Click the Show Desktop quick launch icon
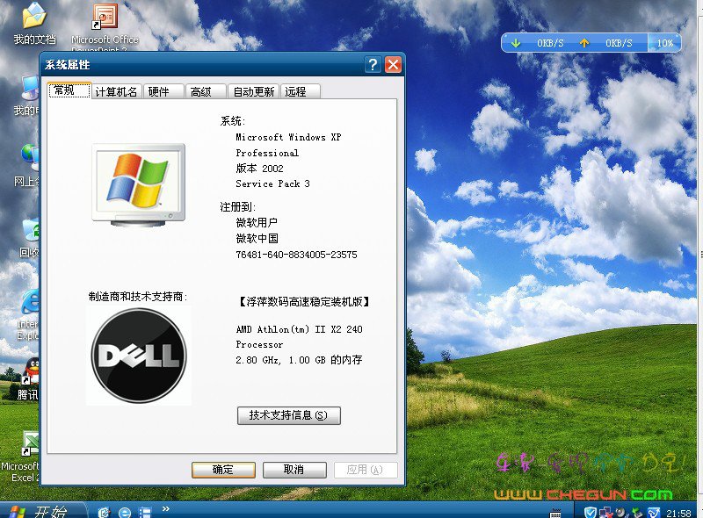 145,512
